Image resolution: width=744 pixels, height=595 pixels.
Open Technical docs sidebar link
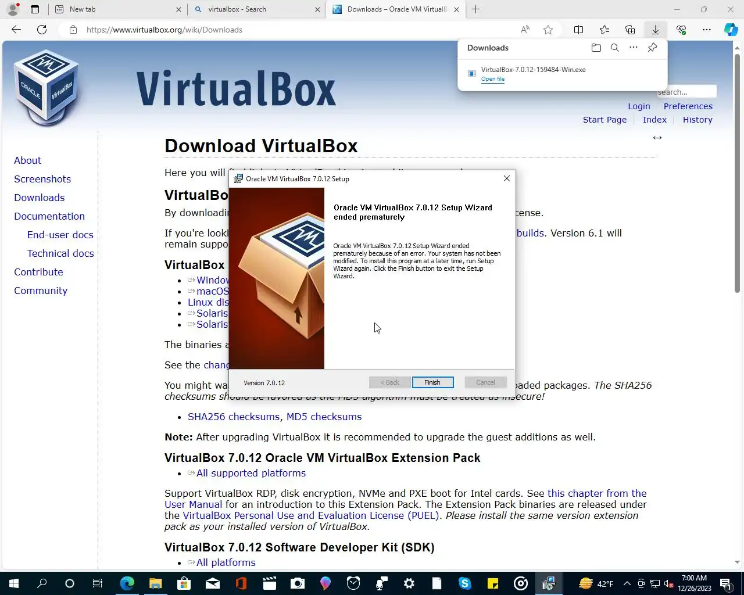point(60,253)
